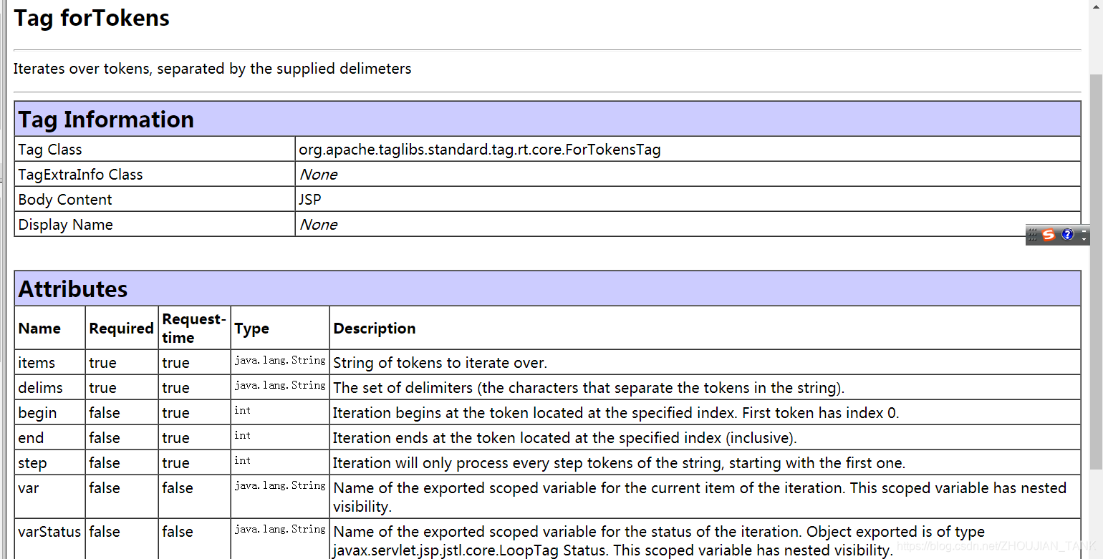Viewport: 1103px width, 559px height.
Task: Select the "items" attribute name cell
Action: click(50, 362)
